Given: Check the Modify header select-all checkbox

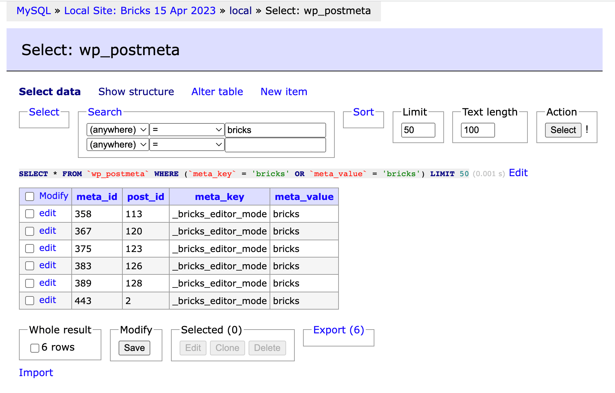Looking at the screenshot, I should click(x=30, y=196).
